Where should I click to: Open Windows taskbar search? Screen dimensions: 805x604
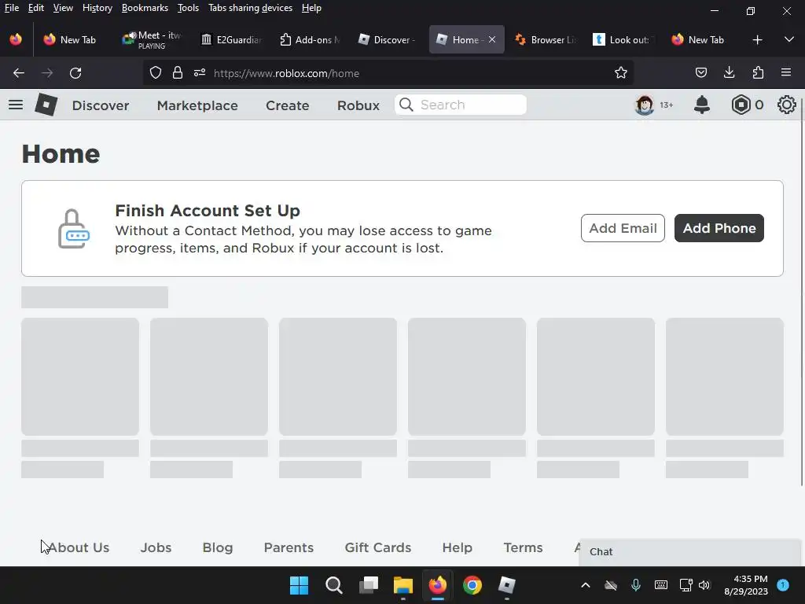pyautogui.click(x=333, y=585)
